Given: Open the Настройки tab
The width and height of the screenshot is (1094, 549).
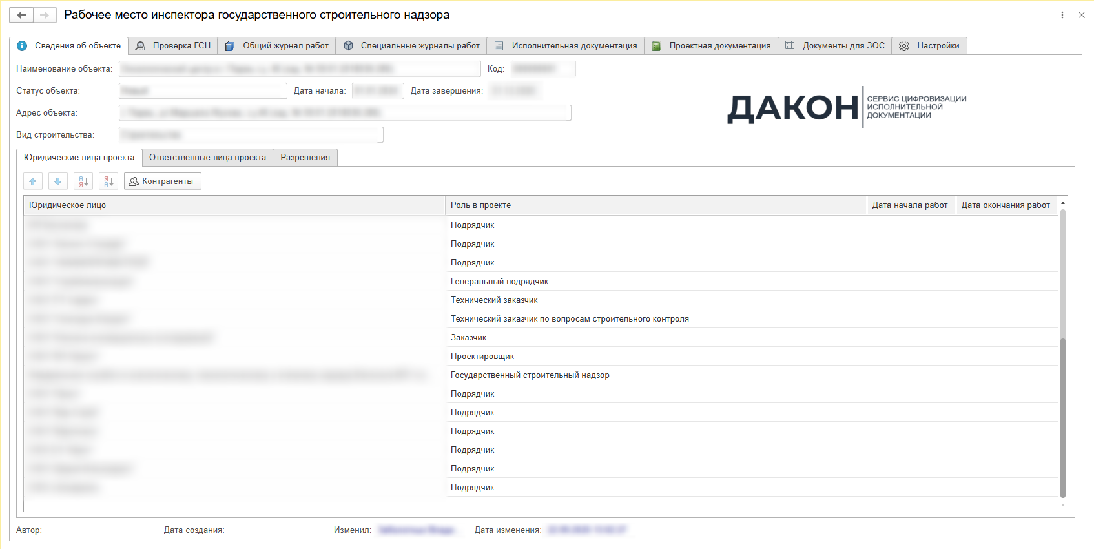Looking at the screenshot, I should [x=929, y=46].
